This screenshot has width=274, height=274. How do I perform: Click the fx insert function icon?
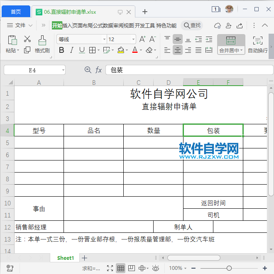point(98,70)
